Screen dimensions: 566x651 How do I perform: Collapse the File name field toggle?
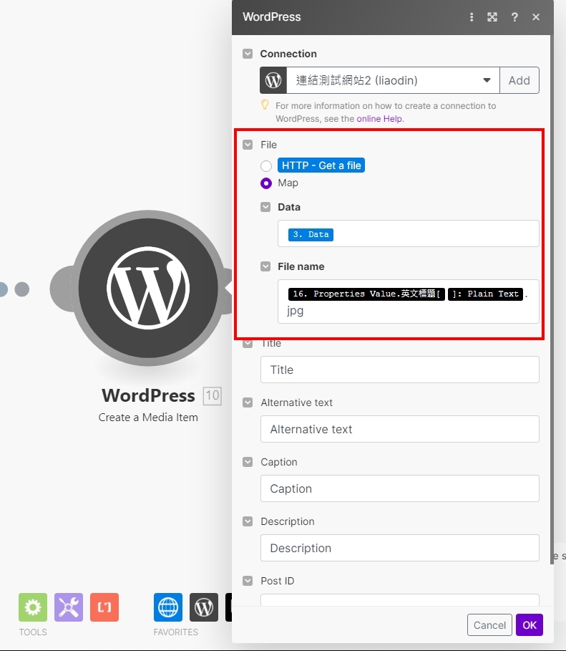coord(265,266)
